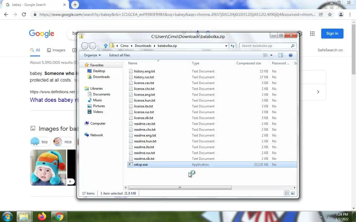Viewport: 356px width, 222px height.
Task: Click the refresh button beside address bar
Action: point(233,46)
